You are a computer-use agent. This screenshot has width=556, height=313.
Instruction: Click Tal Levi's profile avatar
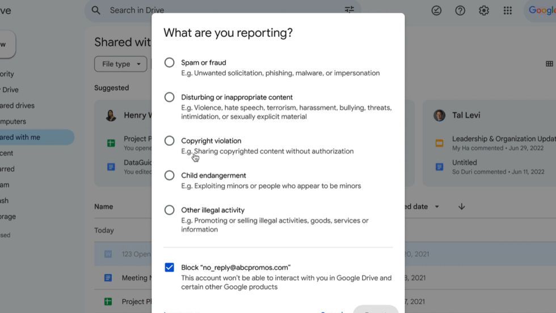[439, 115]
